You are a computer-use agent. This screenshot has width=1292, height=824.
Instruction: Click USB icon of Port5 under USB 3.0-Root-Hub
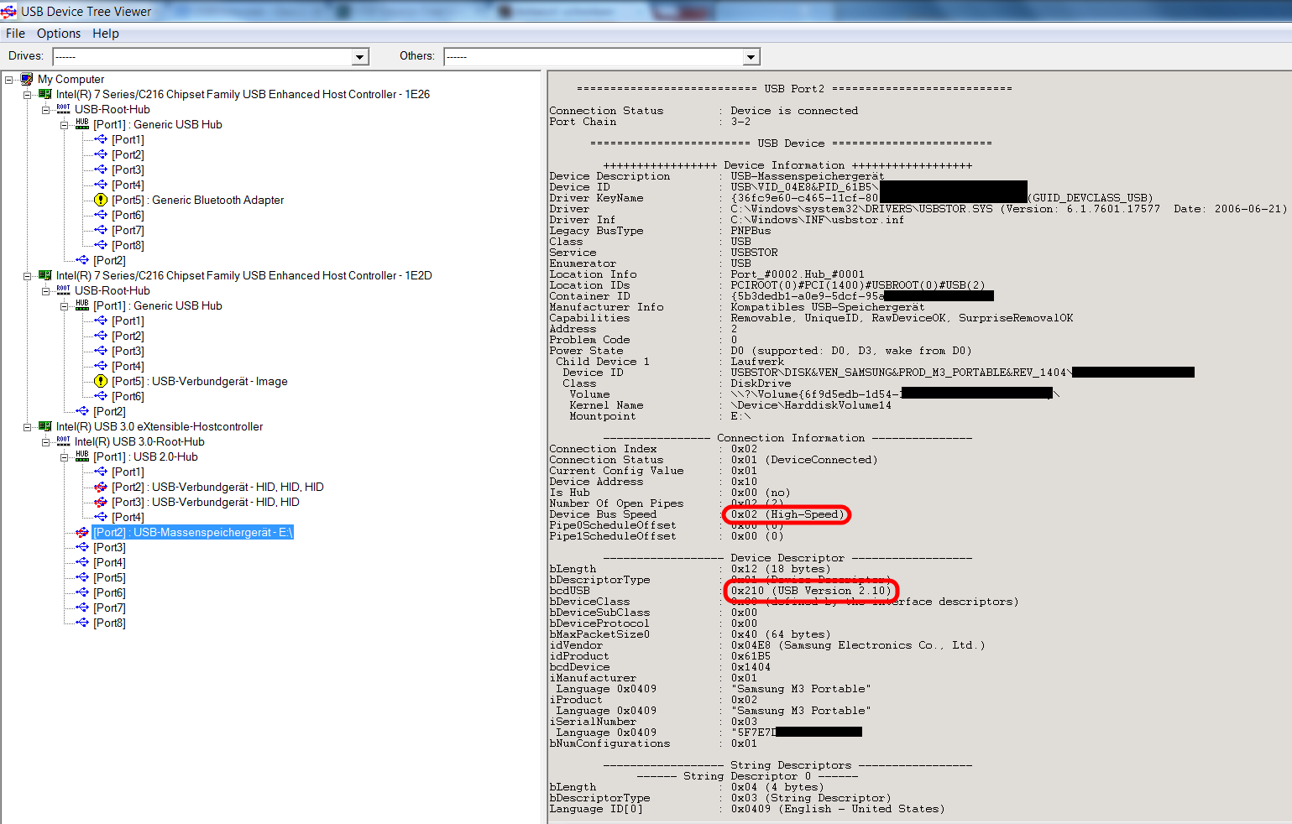click(x=82, y=577)
